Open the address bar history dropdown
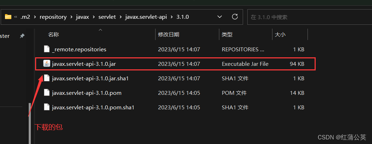This screenshot has width=372, height=144. click(220, 17)
